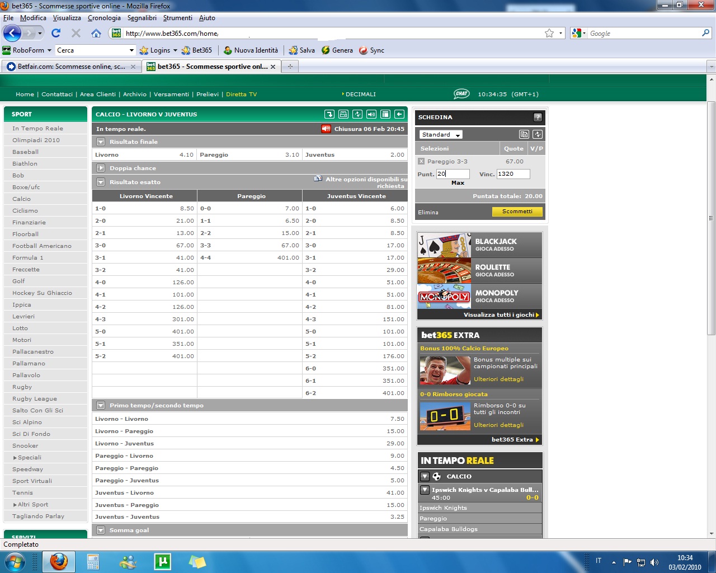Open the live CHAT icon

pos(461,94)
